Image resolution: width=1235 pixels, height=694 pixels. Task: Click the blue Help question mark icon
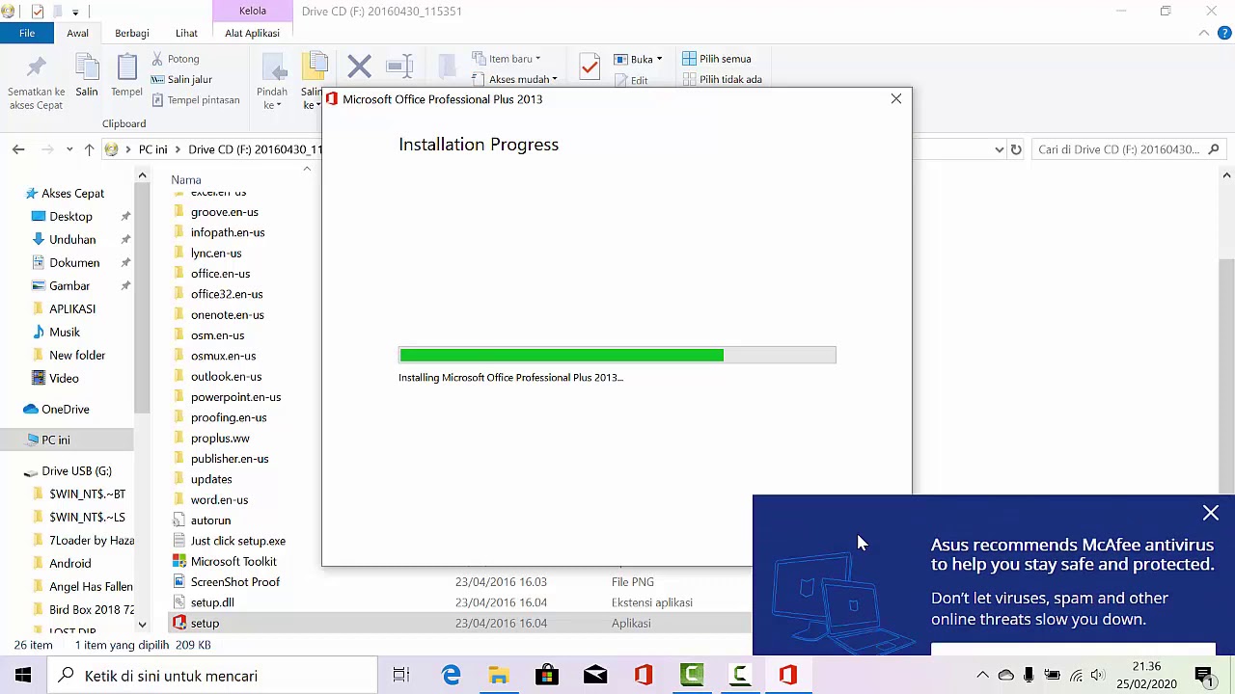tap(1224, 33)
